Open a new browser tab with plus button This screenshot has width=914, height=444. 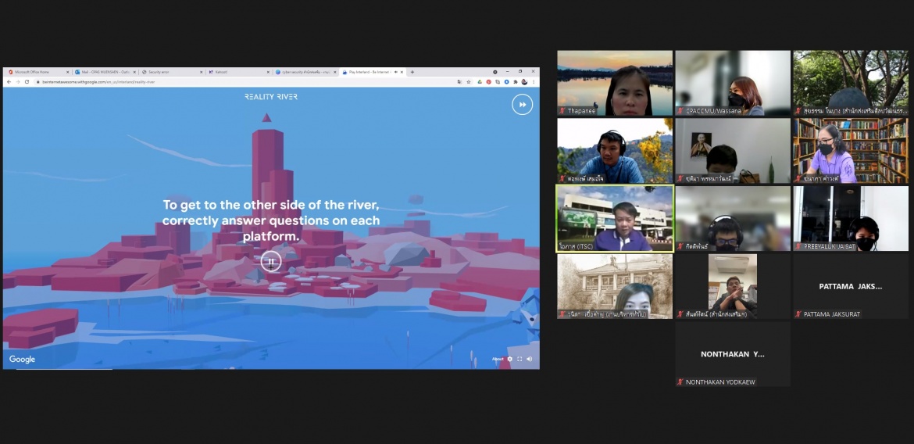coord(412,72)
